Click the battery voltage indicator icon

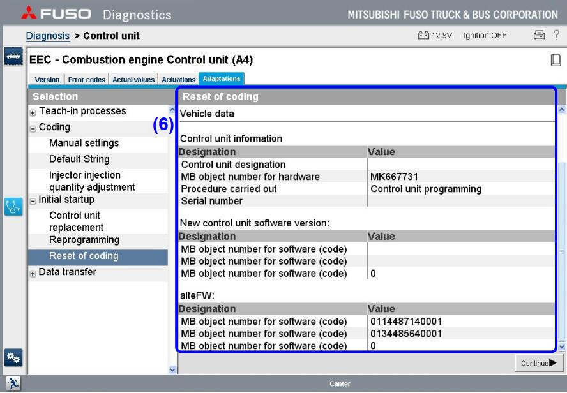coord(423,35)
